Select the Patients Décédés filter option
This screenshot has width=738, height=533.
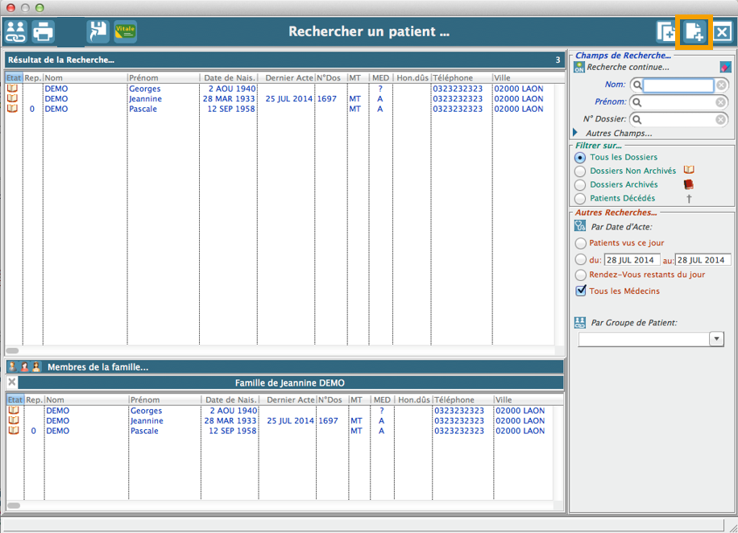(580, 198)
